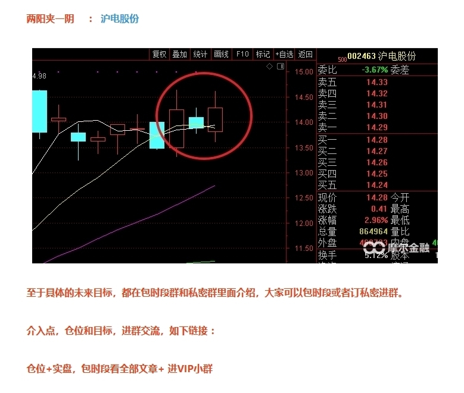Select 卖二 price 14.30
Screen dimensions: 464x393
(376, 116)
